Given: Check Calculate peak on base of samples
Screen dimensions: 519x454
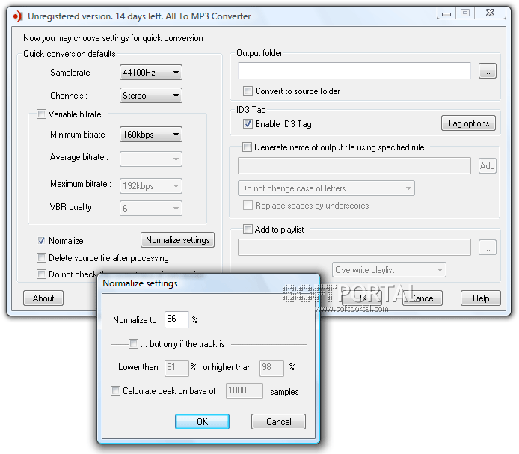Looking at the screenshot, I should pos(115,390).
